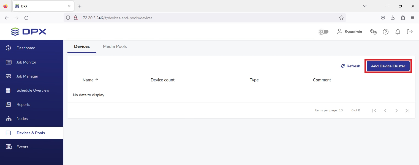Open Job Manager in sidebar
The width and height of the screenshot is (419, 165).
(x=27, y=76)
